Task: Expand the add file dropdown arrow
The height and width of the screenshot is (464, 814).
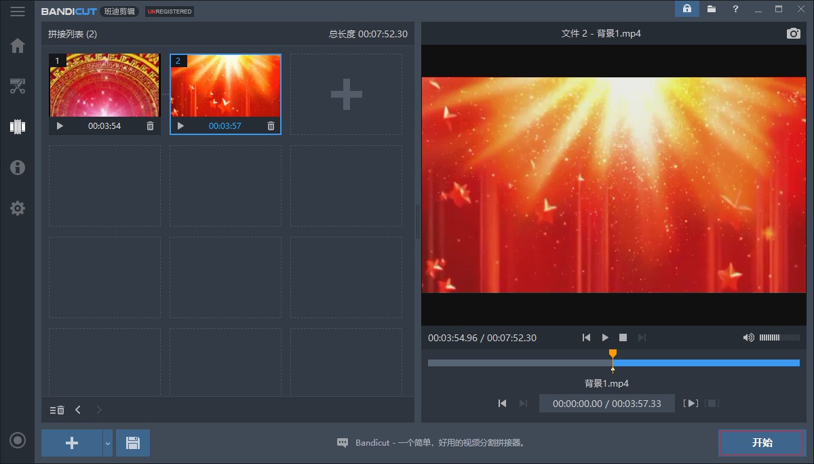Action: pyautogui.click(x=107, y=443)
